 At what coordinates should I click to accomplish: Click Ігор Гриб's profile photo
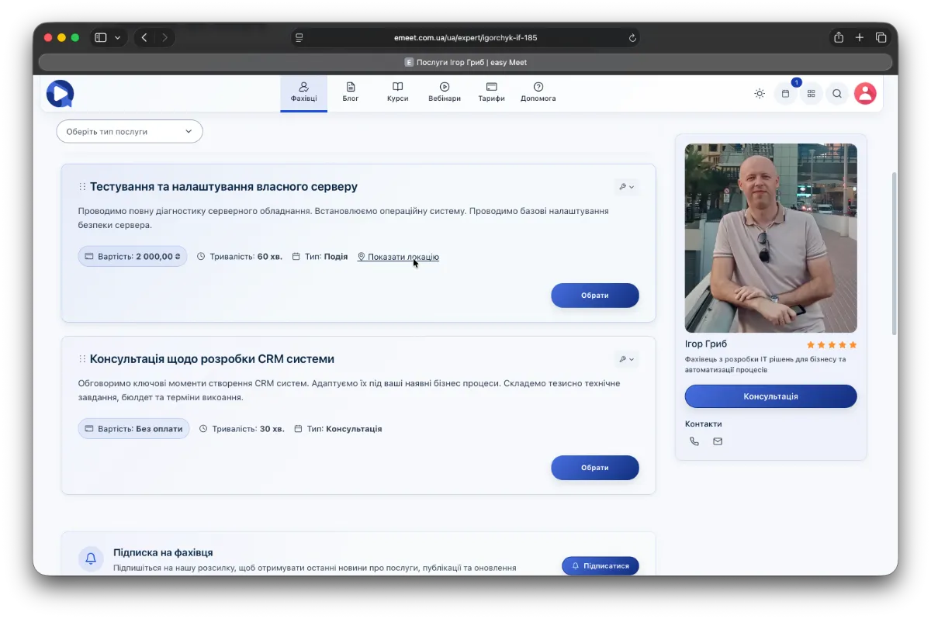coord(770,238)
